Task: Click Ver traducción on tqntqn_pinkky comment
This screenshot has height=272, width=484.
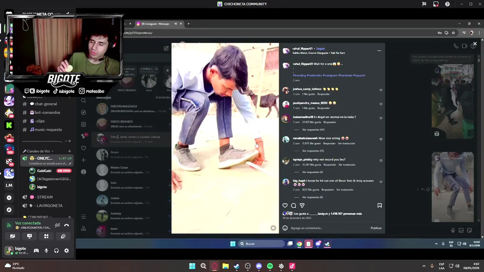Action: click(x=346, y=165)
